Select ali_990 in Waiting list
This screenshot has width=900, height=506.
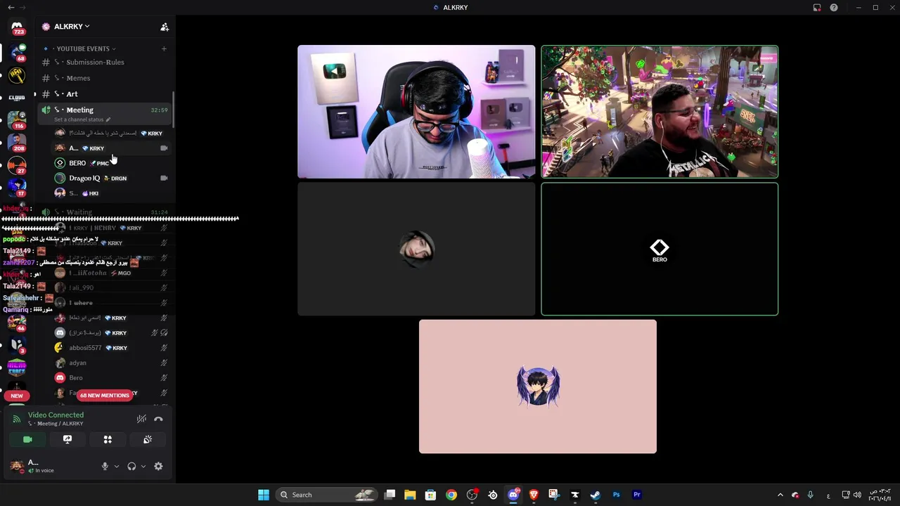[x=111, y=287]
